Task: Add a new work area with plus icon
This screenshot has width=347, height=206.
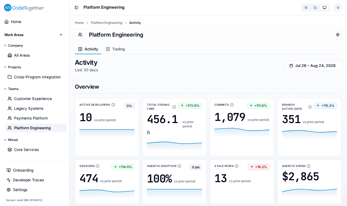Action: pos(61,35)
